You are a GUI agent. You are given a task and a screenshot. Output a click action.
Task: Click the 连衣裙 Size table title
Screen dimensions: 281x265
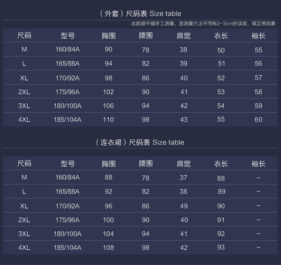pos(140,142)
